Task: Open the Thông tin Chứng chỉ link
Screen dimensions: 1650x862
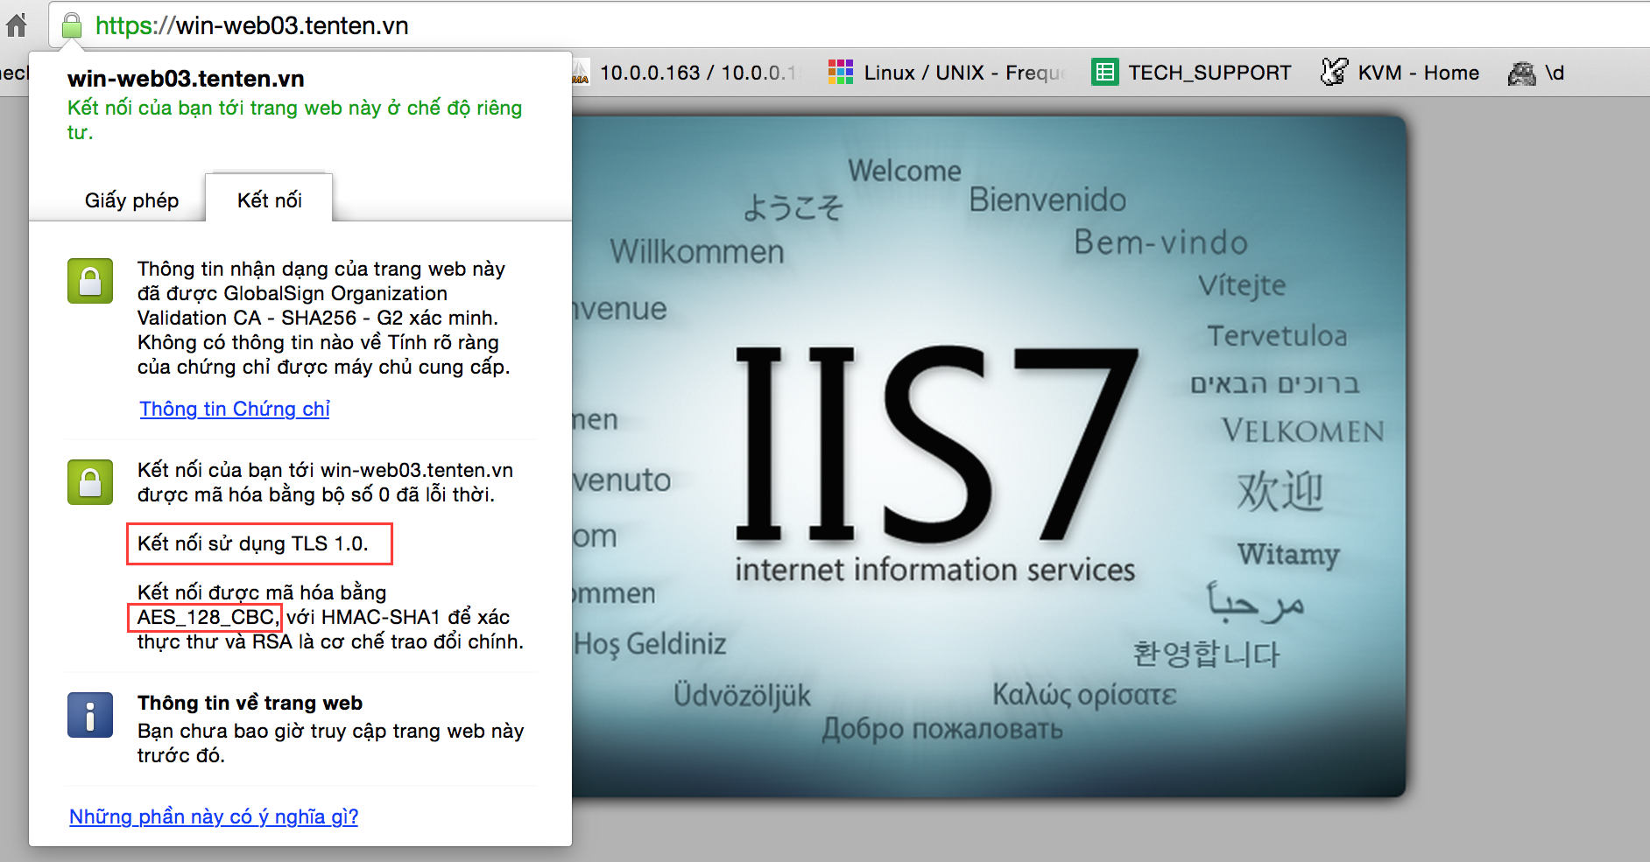Action: (x=235, y=409)
